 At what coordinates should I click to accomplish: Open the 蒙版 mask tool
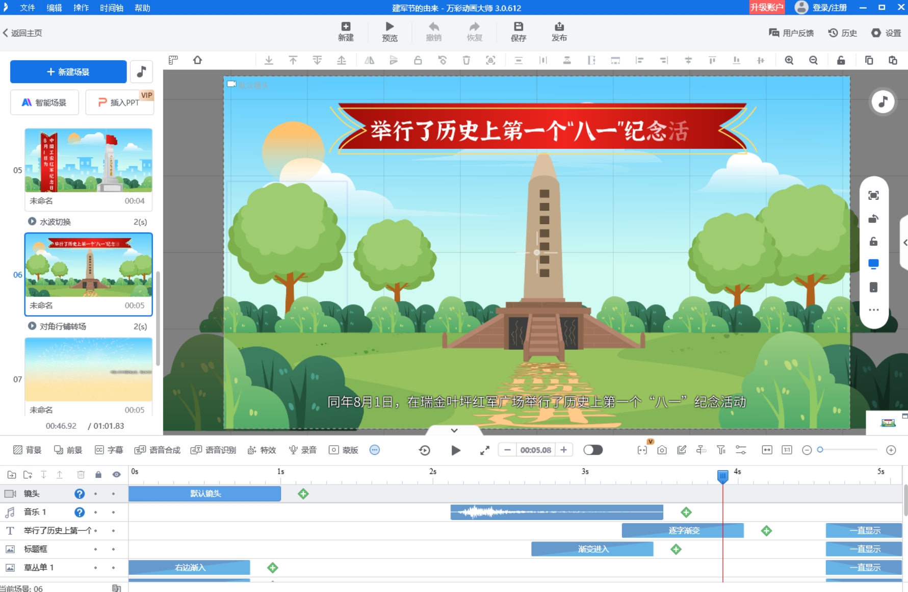pos(344,450)
